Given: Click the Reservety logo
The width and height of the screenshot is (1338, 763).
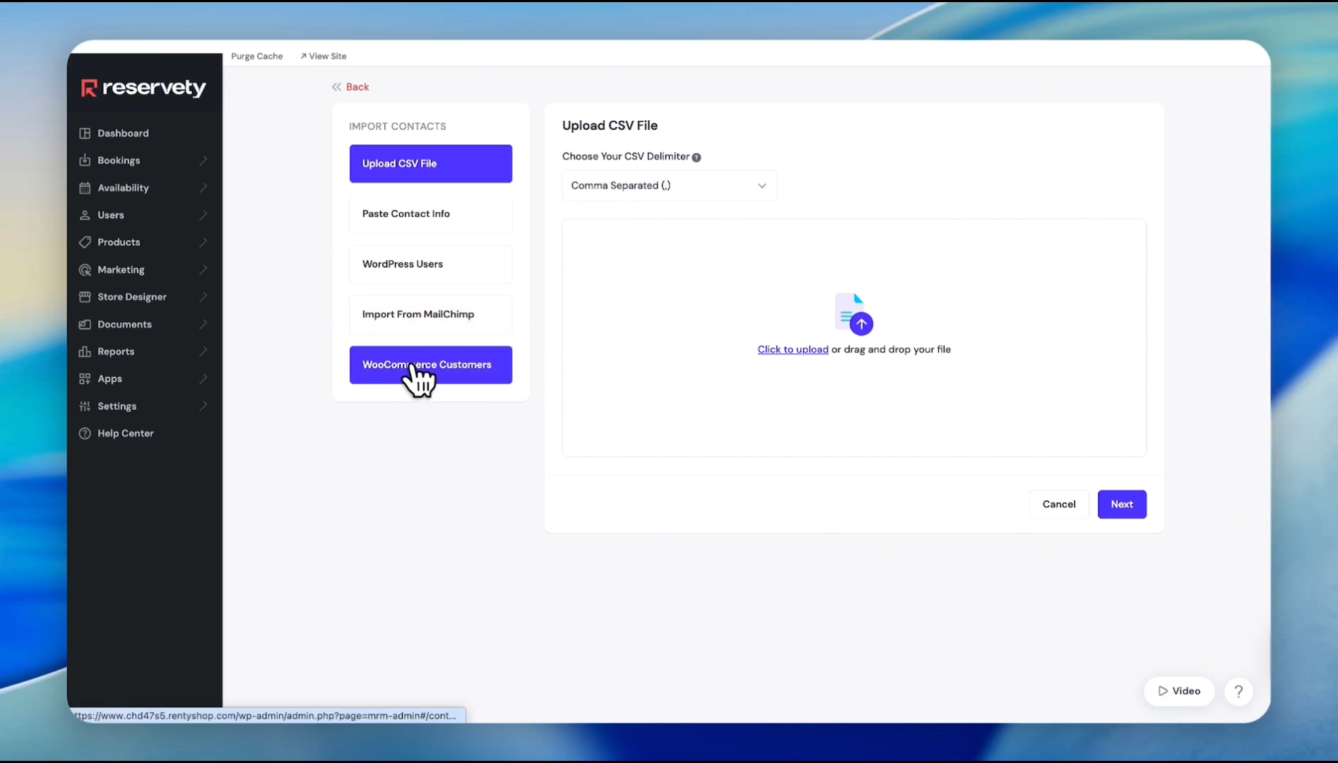Looking at the screenshot, I should [143, 88].
